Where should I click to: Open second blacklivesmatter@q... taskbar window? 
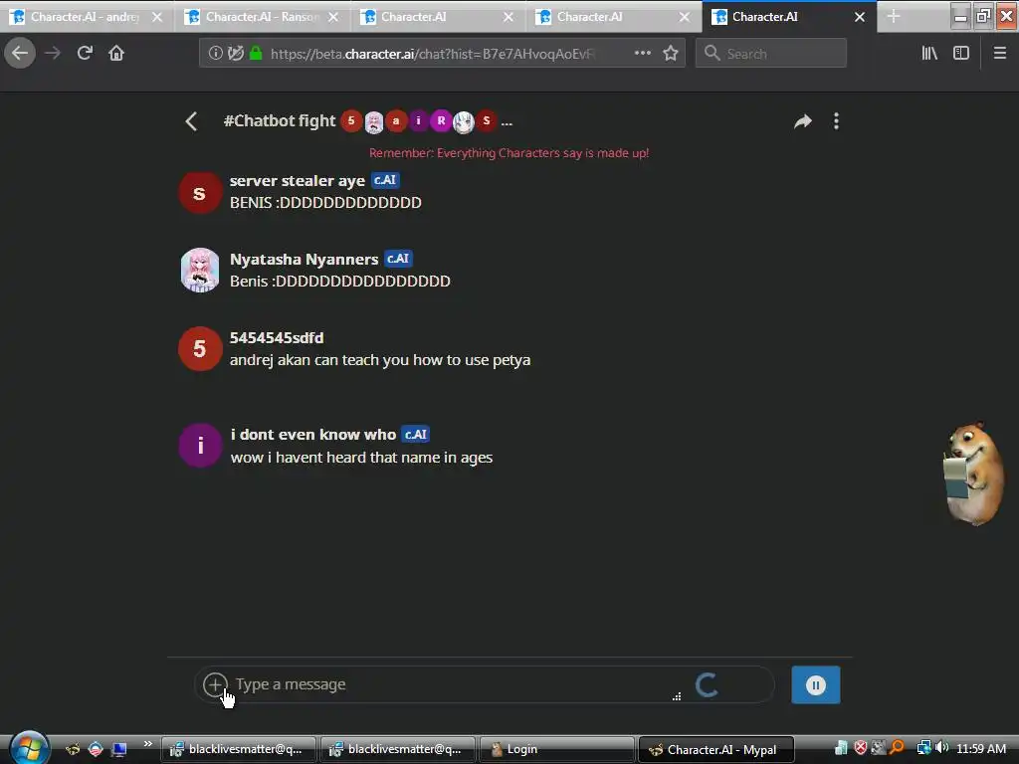coord(398,749)
